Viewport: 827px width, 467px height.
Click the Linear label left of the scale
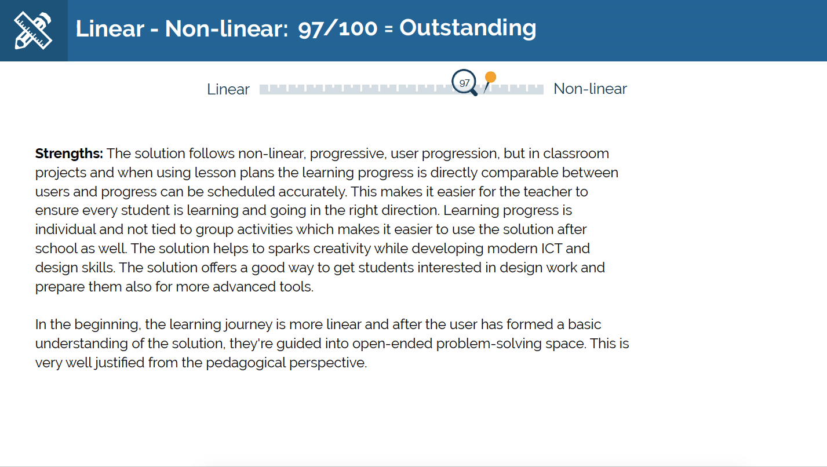point(228,89)
